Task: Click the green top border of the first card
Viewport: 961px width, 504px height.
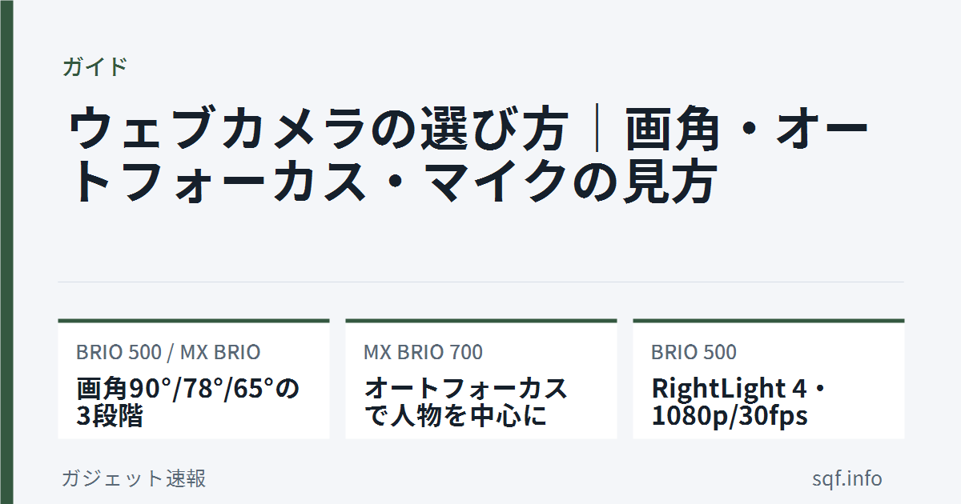Action: pos(194,321)
